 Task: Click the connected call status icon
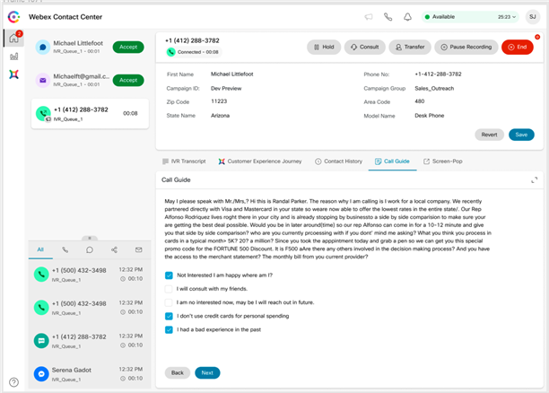(170, 52)
